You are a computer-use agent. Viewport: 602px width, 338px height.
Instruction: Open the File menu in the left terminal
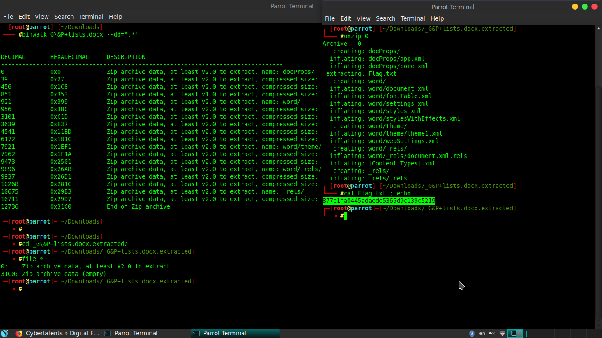pyautogui.click(x=8, y=17)
